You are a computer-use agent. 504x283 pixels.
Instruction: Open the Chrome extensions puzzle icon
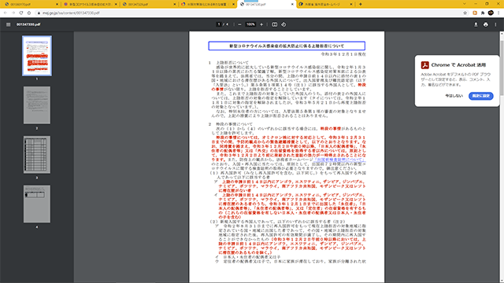click(483, 13)
